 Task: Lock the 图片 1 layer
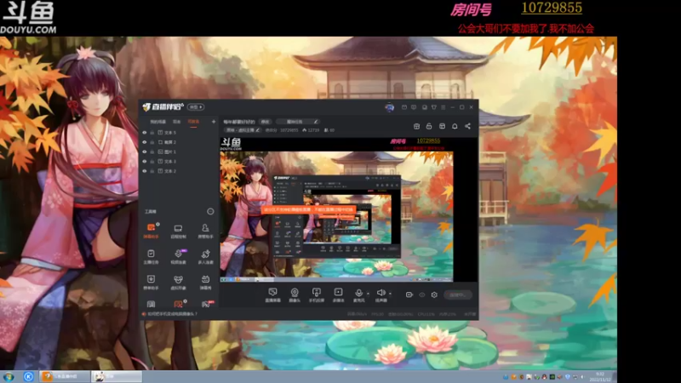click(152, 151)
